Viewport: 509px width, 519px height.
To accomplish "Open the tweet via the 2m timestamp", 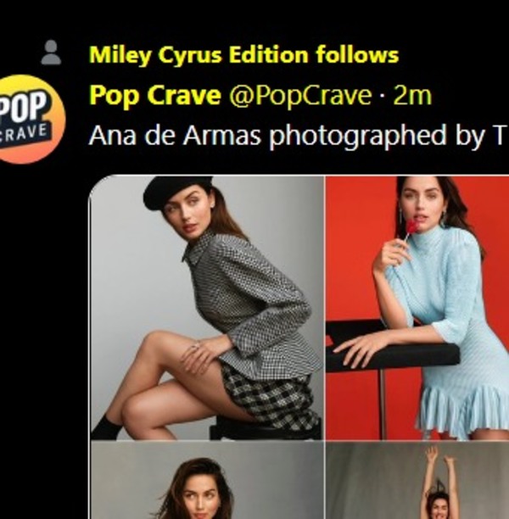I will coord(413,96).
